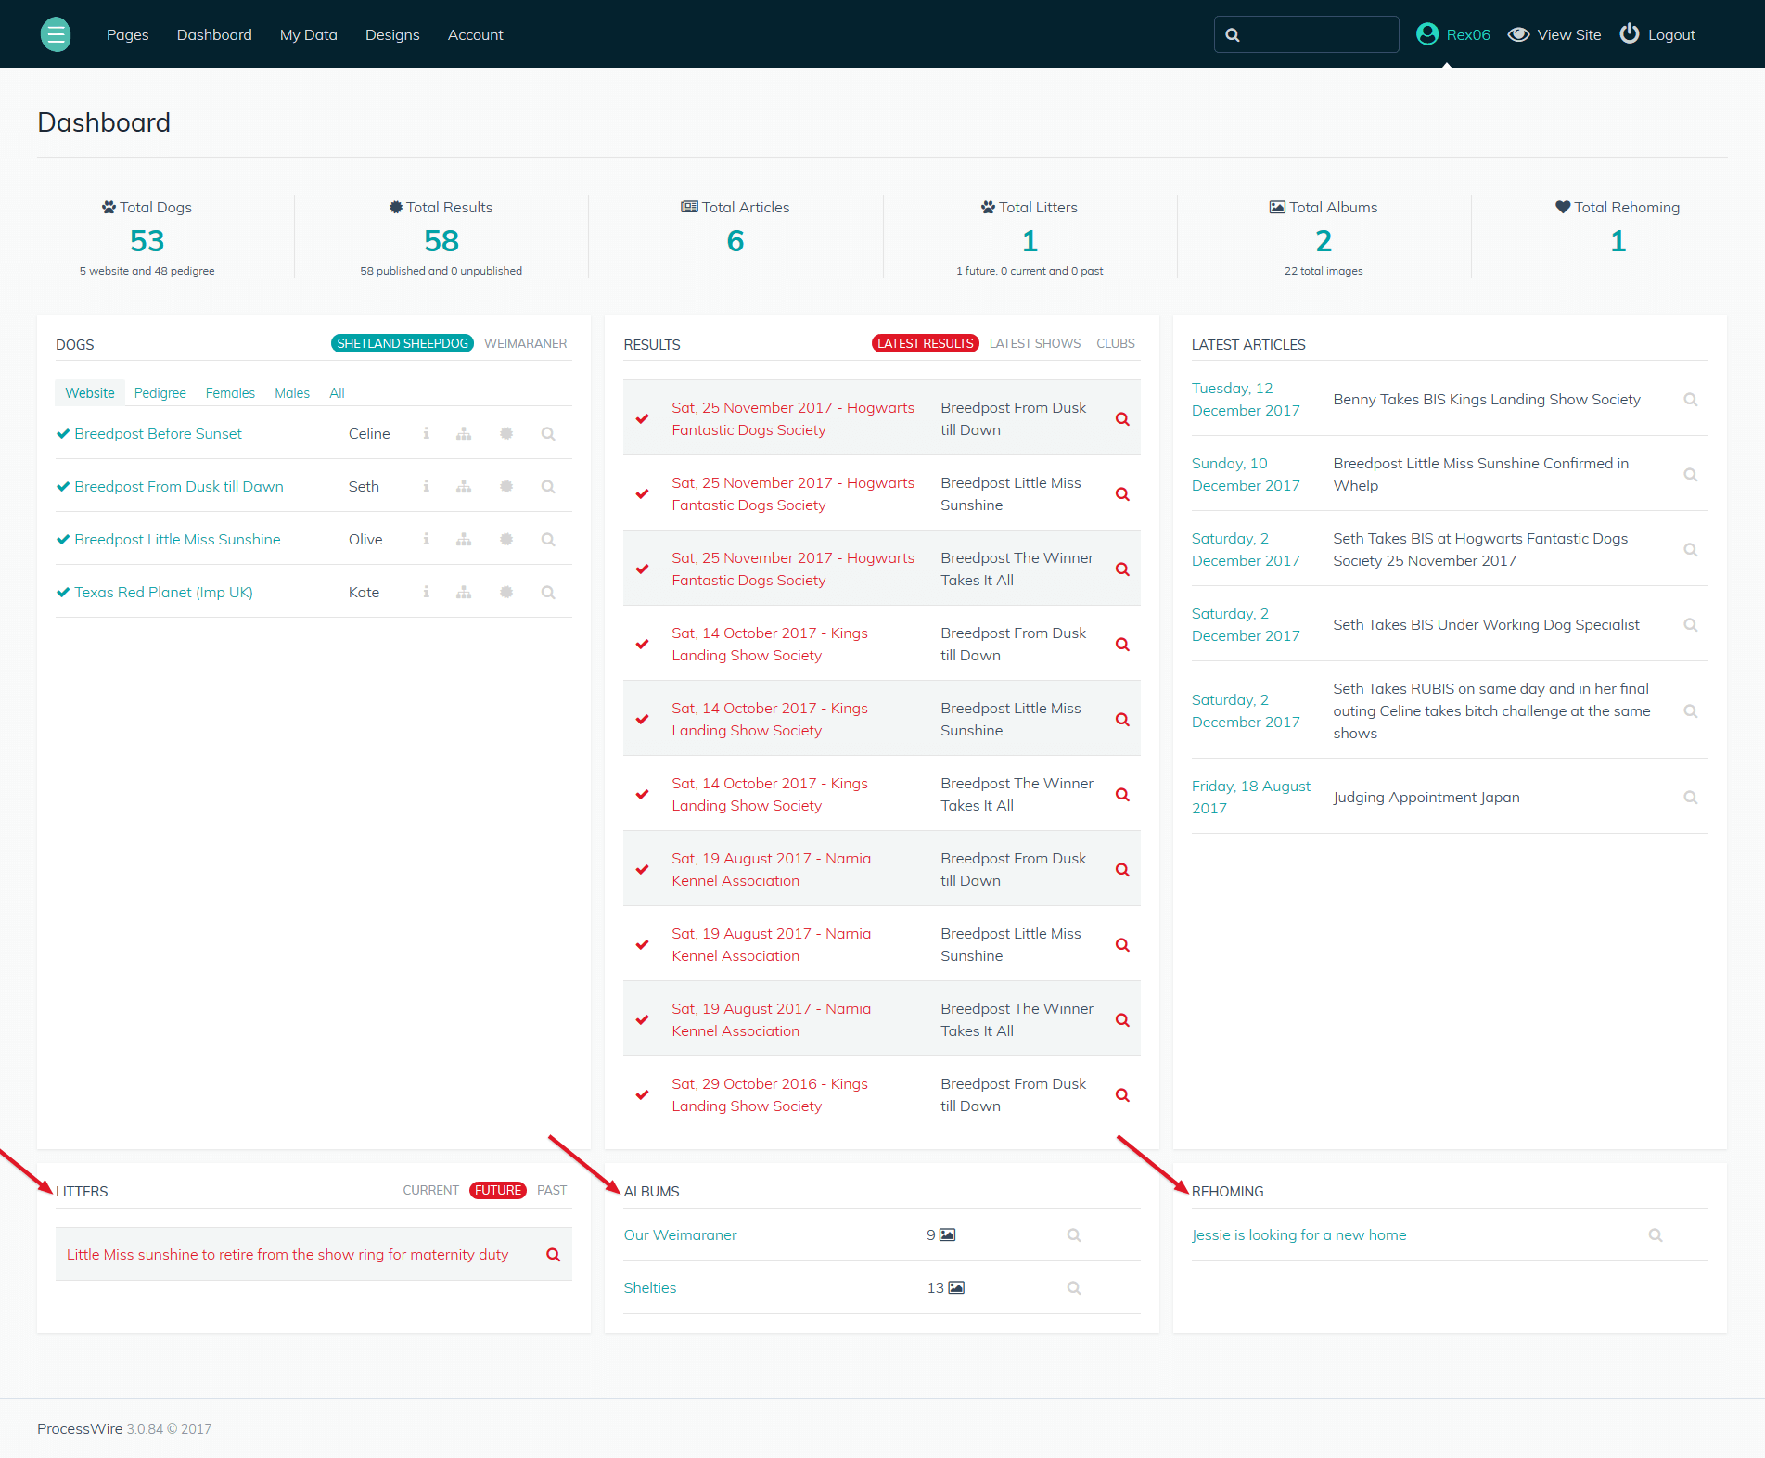The width and height of the screenshot is (1765, 1458).
Task: Click magnifier for Our Weimaraner album
Action: coord(1074,1234)
